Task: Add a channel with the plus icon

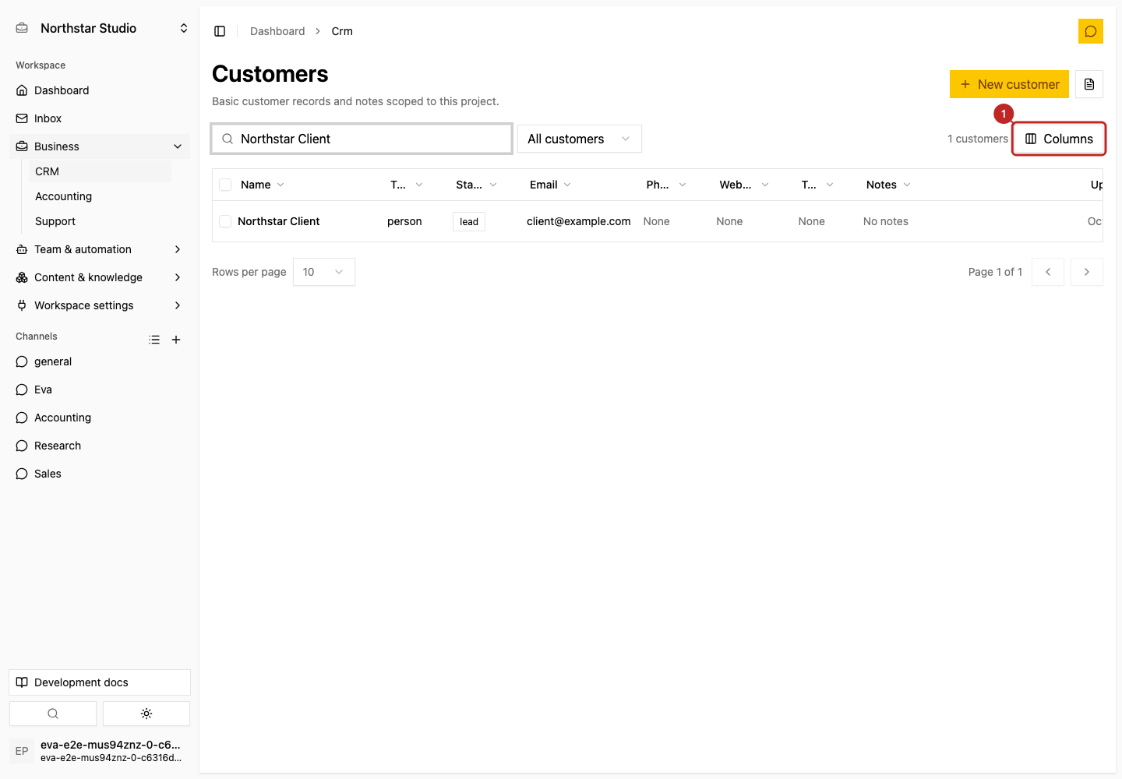Action: (176, 340)
